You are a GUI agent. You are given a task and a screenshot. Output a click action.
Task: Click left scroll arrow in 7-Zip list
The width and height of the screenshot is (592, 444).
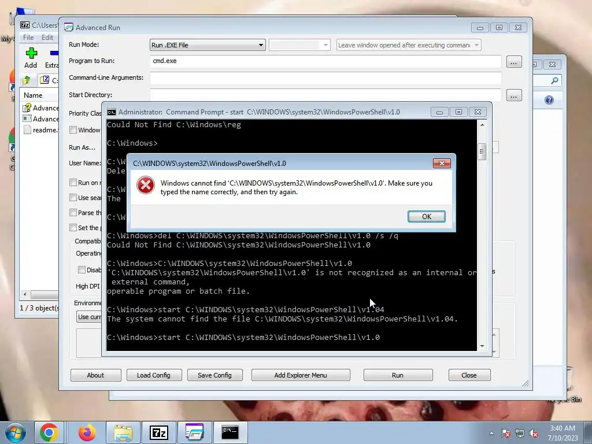[25, 294]
